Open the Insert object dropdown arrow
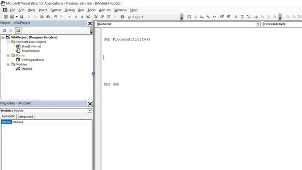302x170 pixels. tap(17, 17)
